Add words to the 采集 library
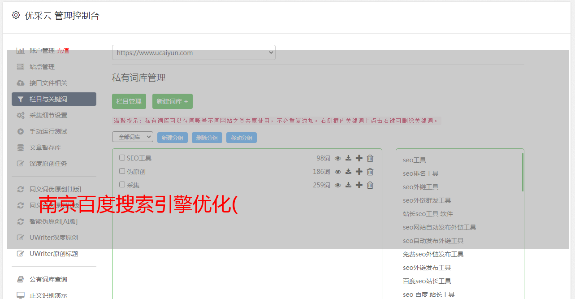 coord(359,185)
